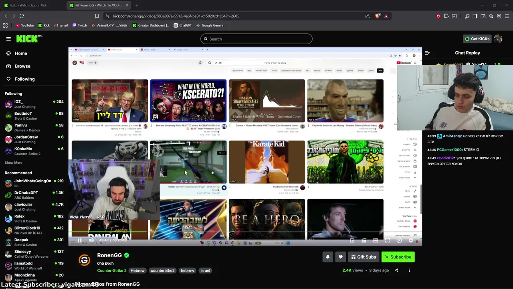The width and height of the screenshot is (513, 289).
Task: Select the israel tag
Action: coord(205,271)
